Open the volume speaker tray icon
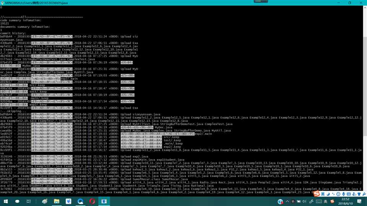367x206 pixels. click(x=304, y=201)
